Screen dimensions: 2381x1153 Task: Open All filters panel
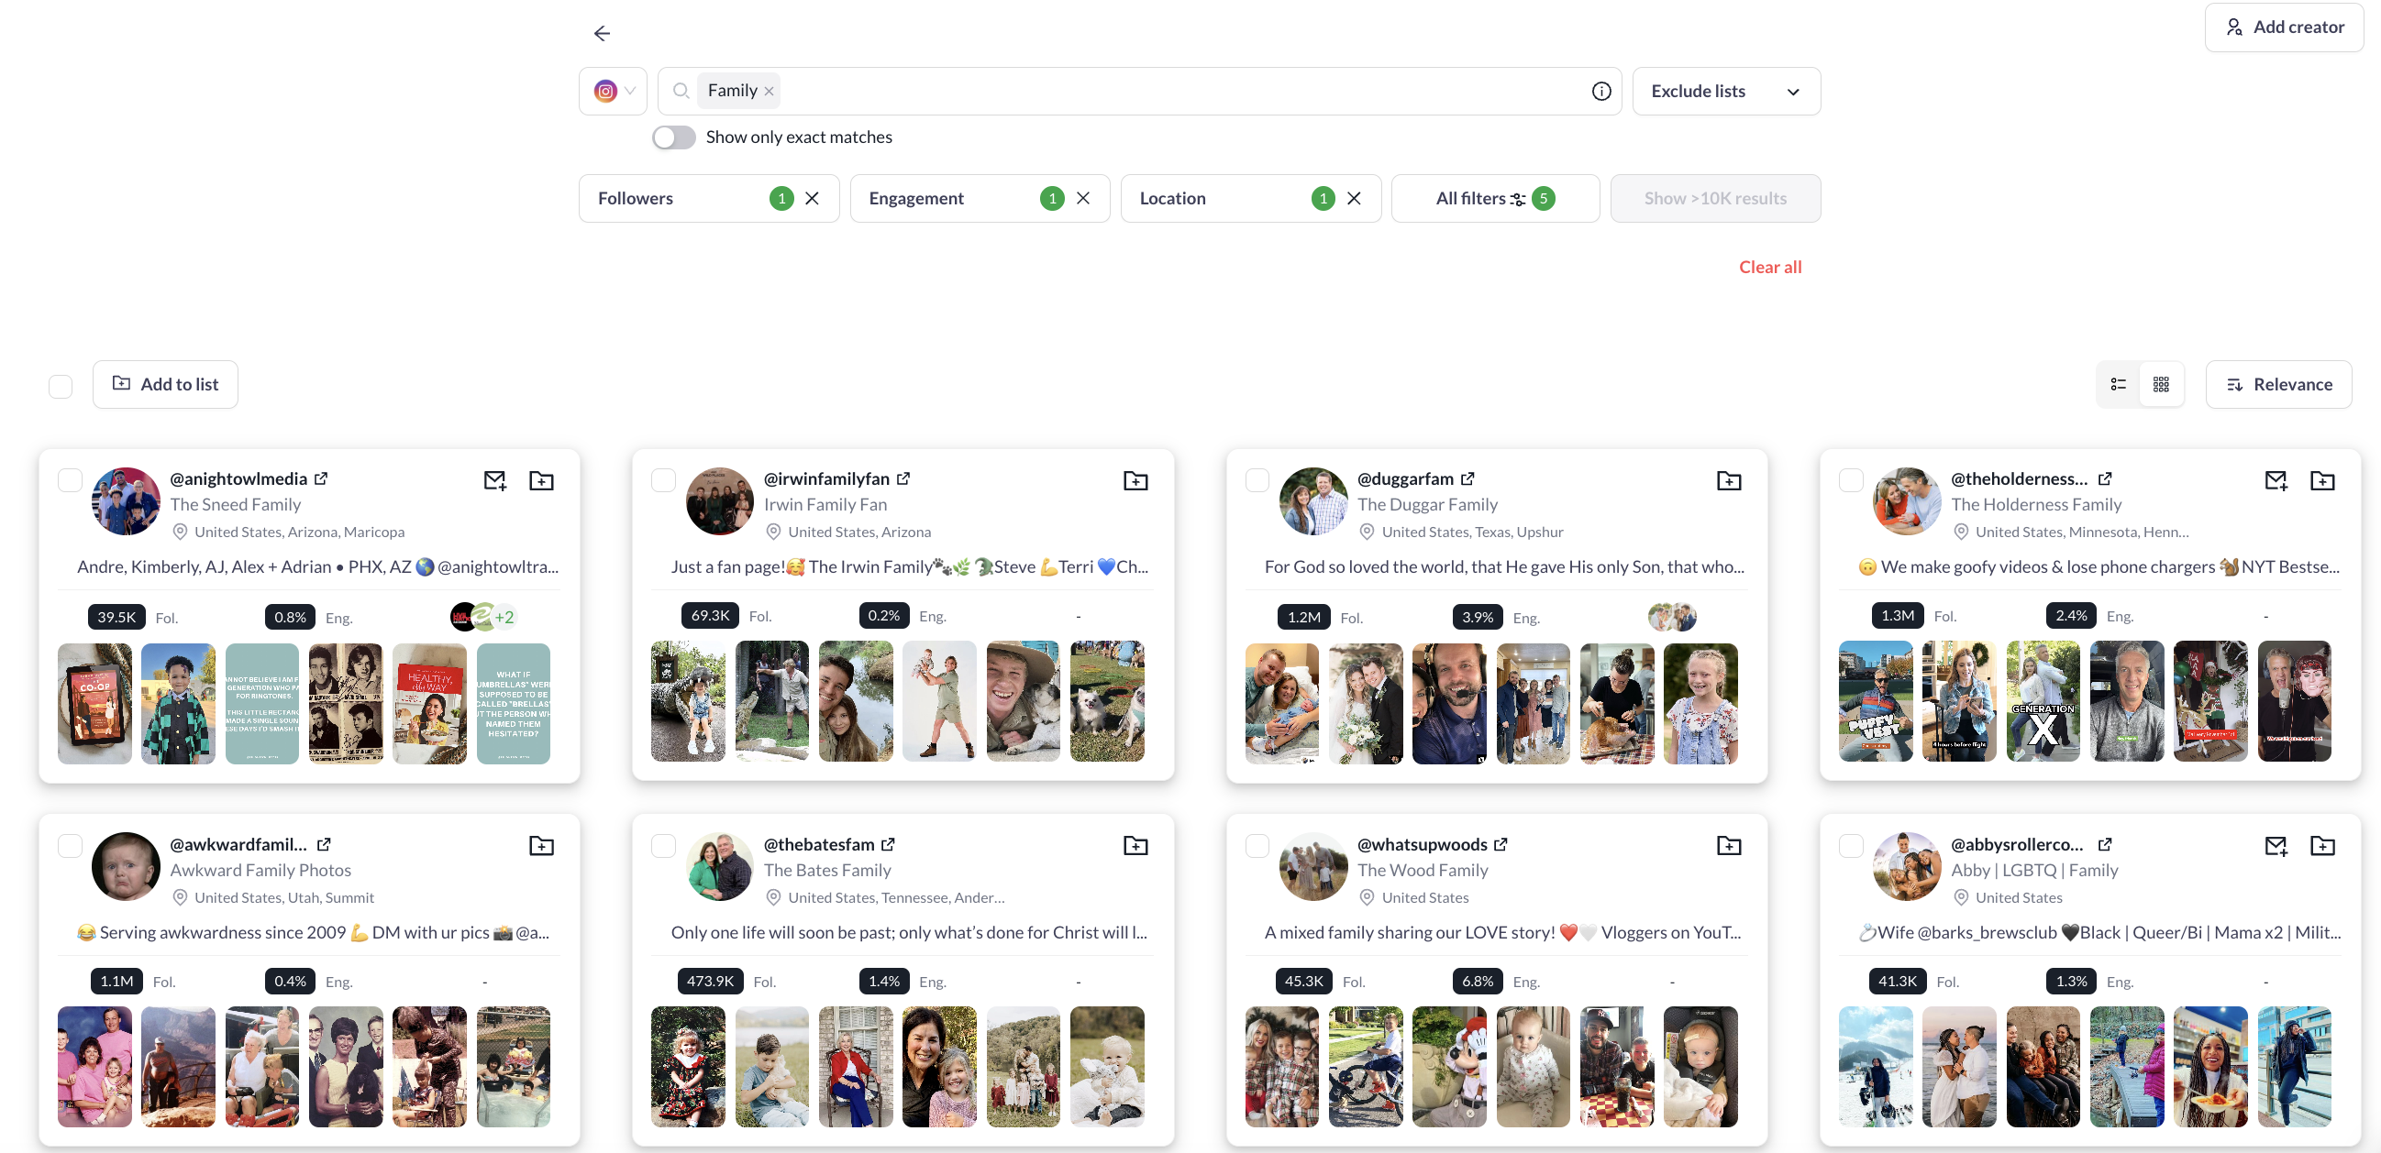coord(1494,199)
